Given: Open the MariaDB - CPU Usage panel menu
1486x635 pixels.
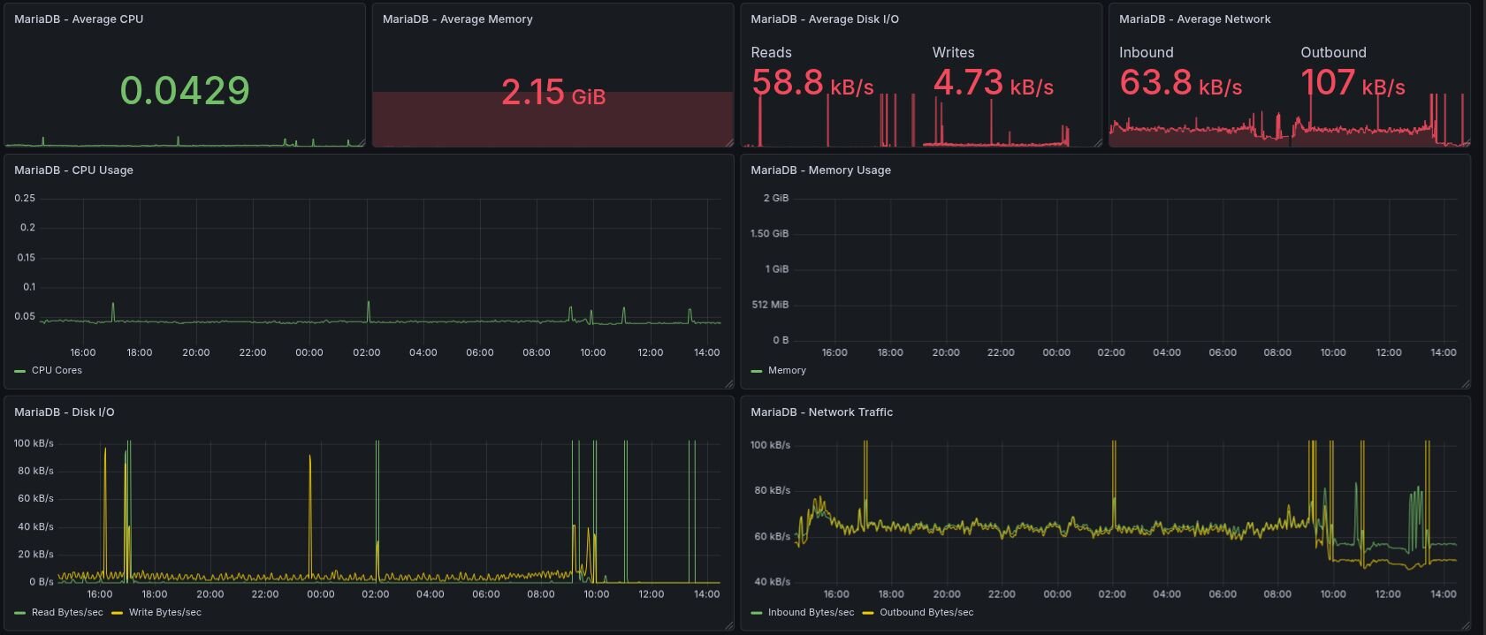Looking at the screenshot, I should (x=73, y=170).
